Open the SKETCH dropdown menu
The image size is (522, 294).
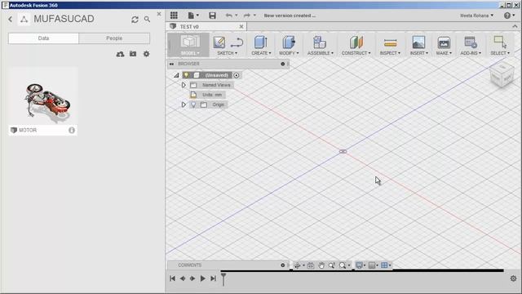[228, 53]
